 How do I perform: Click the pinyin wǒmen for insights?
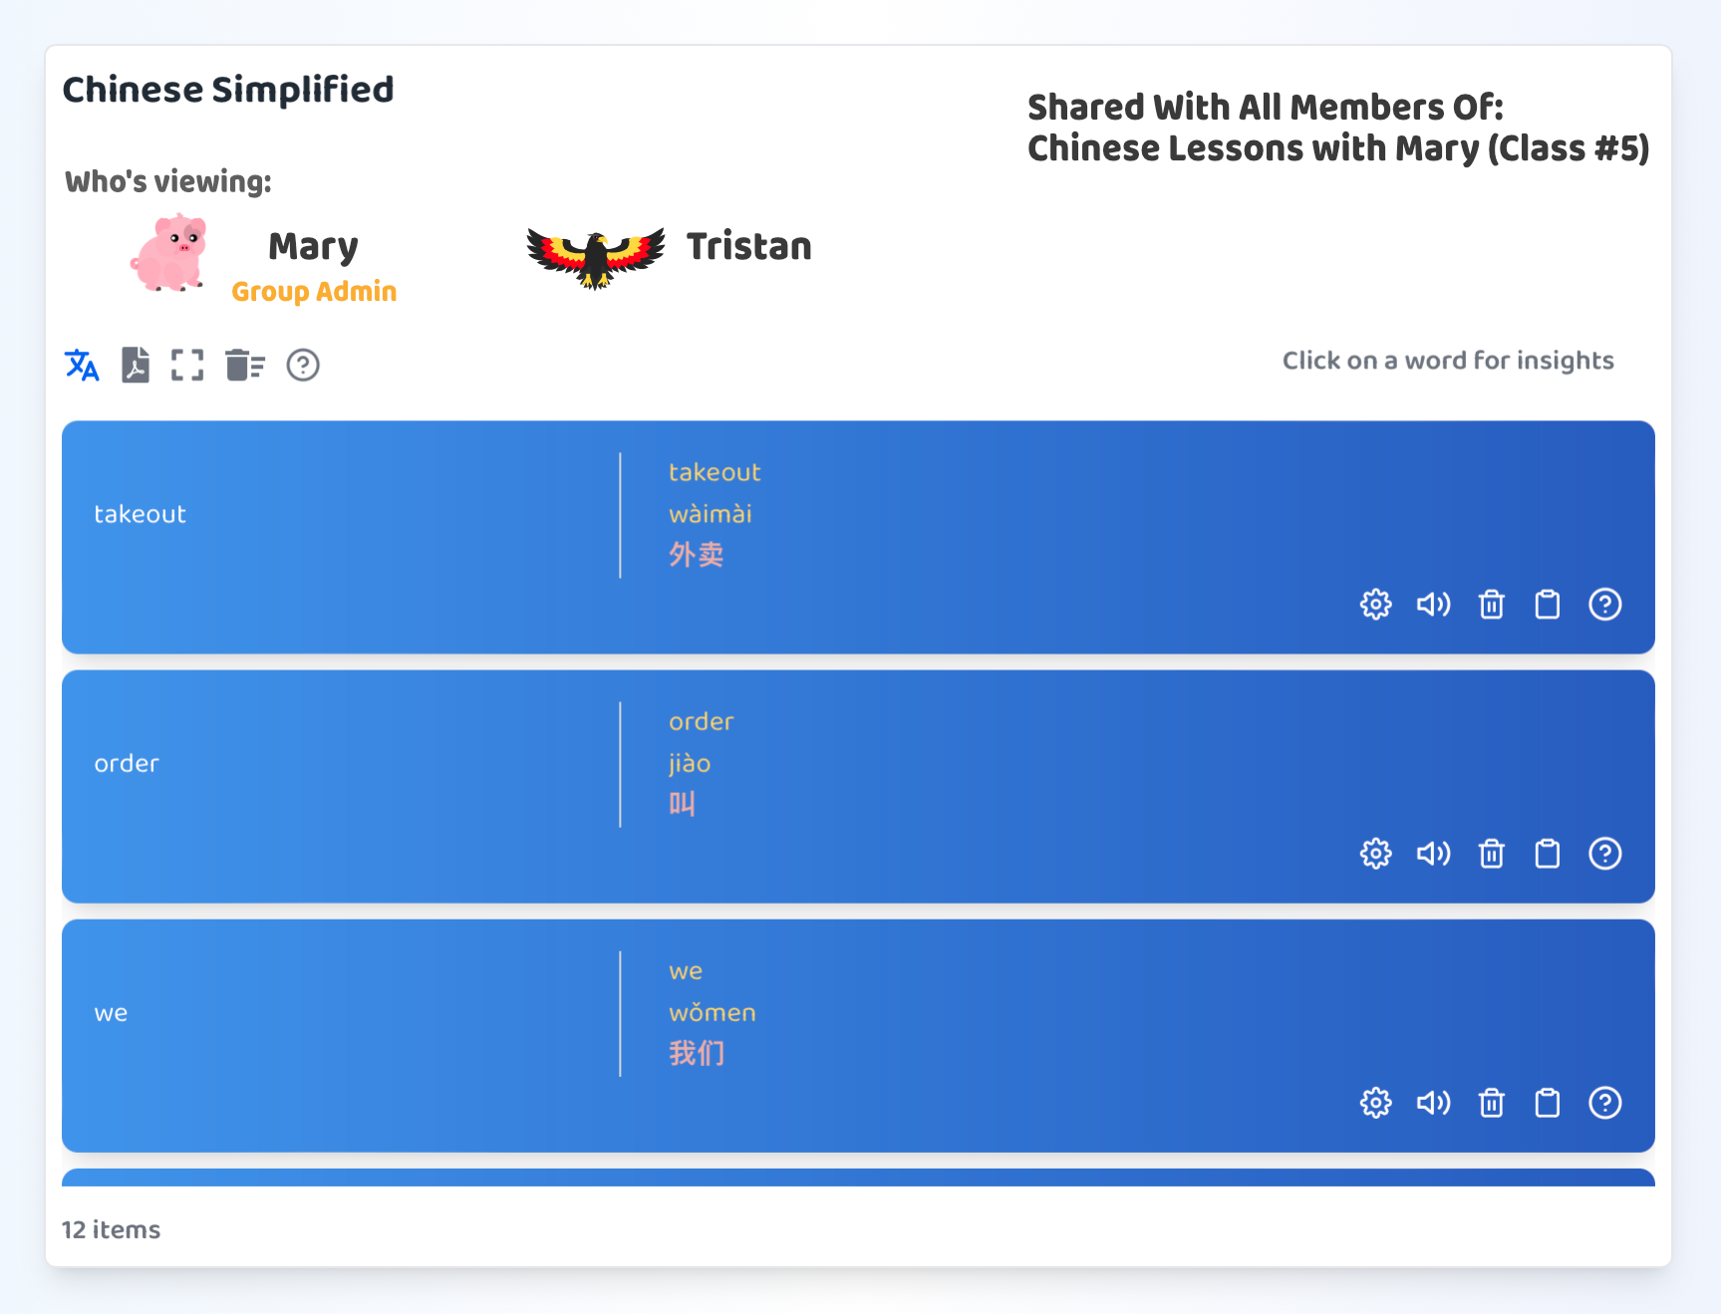click(x=712, y=1013)
